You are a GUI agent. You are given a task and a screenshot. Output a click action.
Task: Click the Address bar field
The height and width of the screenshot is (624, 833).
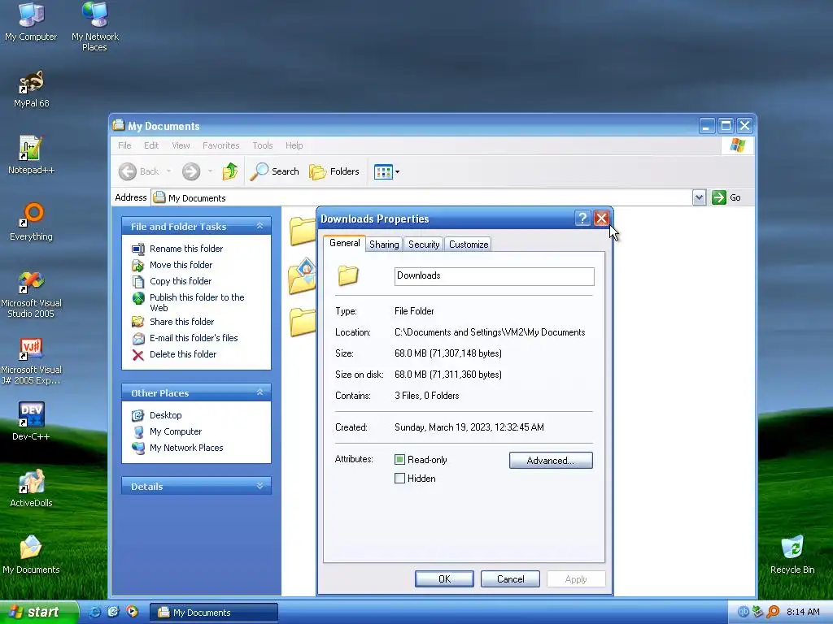click(x=422, y=197)
